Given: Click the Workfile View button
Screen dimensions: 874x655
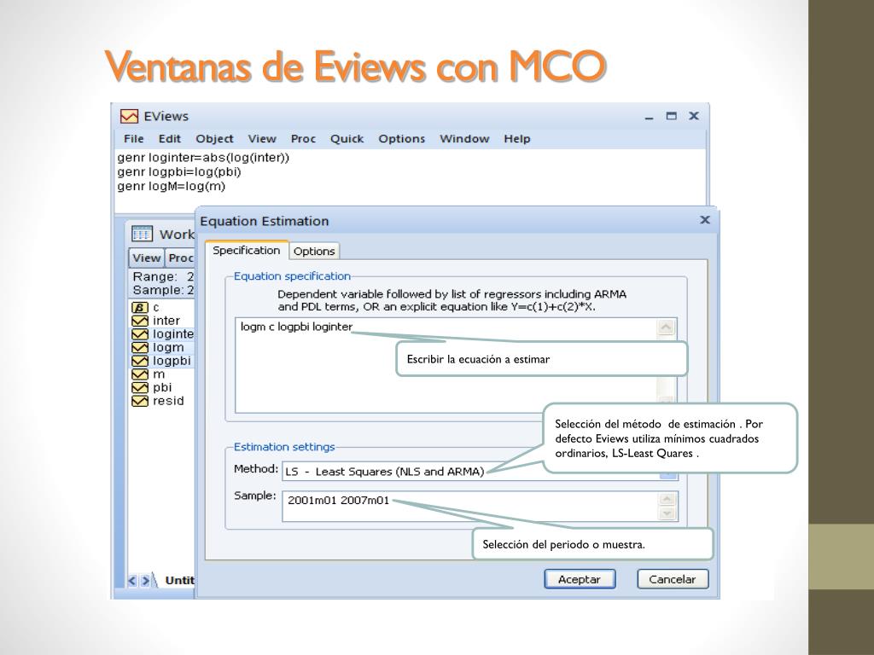Looking at the screenshot, I should (147, 258).
